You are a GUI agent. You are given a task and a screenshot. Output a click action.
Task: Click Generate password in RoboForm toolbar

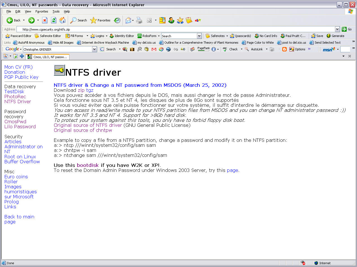pos(335,36)
